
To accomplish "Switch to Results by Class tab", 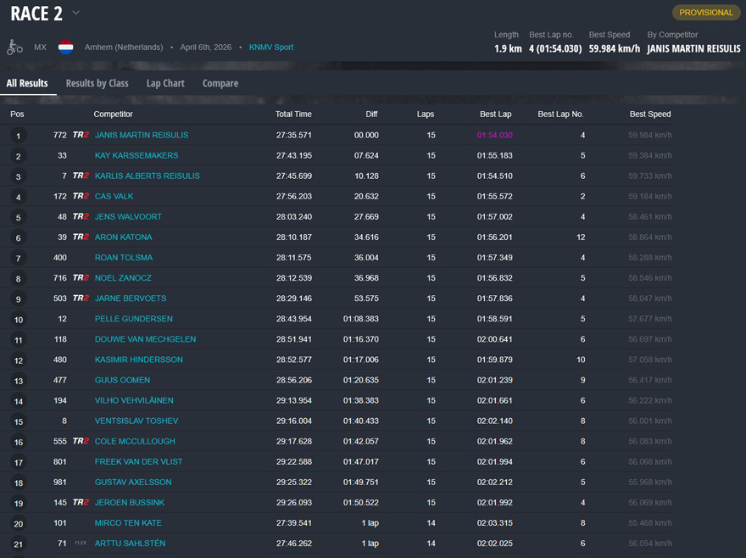I will [x=97, y=83].
